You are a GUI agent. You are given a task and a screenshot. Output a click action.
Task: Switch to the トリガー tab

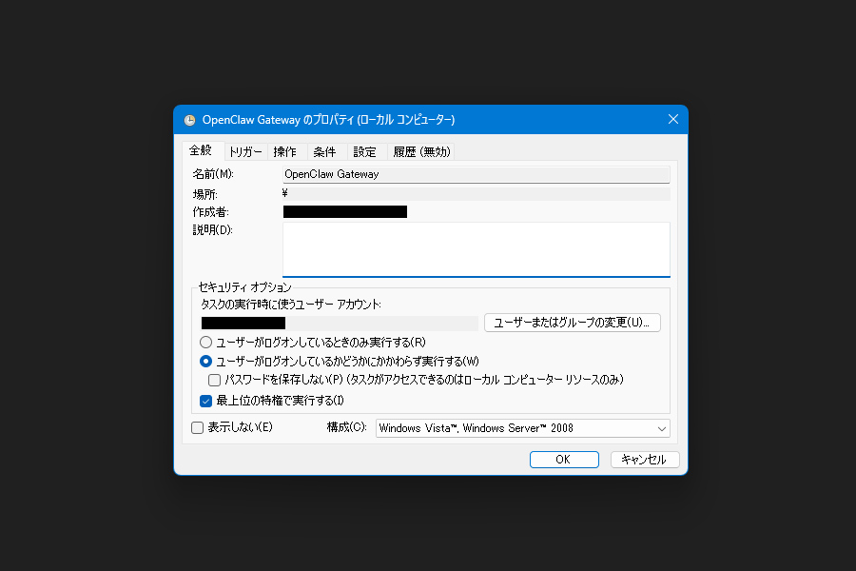point(246,150)
